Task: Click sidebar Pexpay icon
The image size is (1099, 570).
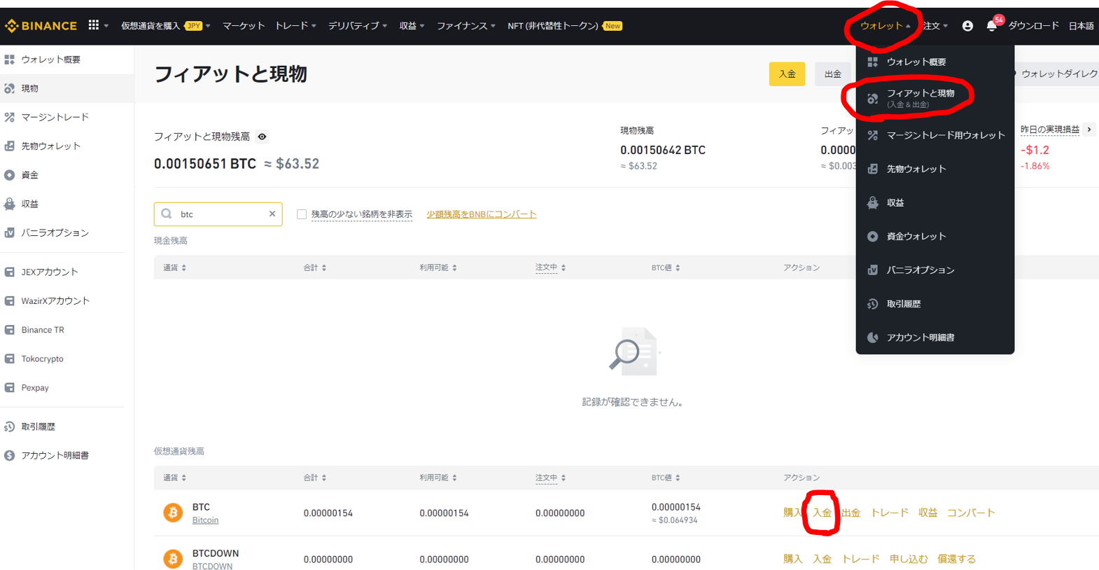Action: click(x=10, y=387)
